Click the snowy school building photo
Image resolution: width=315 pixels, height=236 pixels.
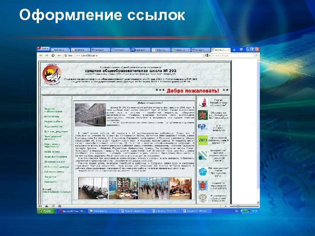click(x=90, y=115)
